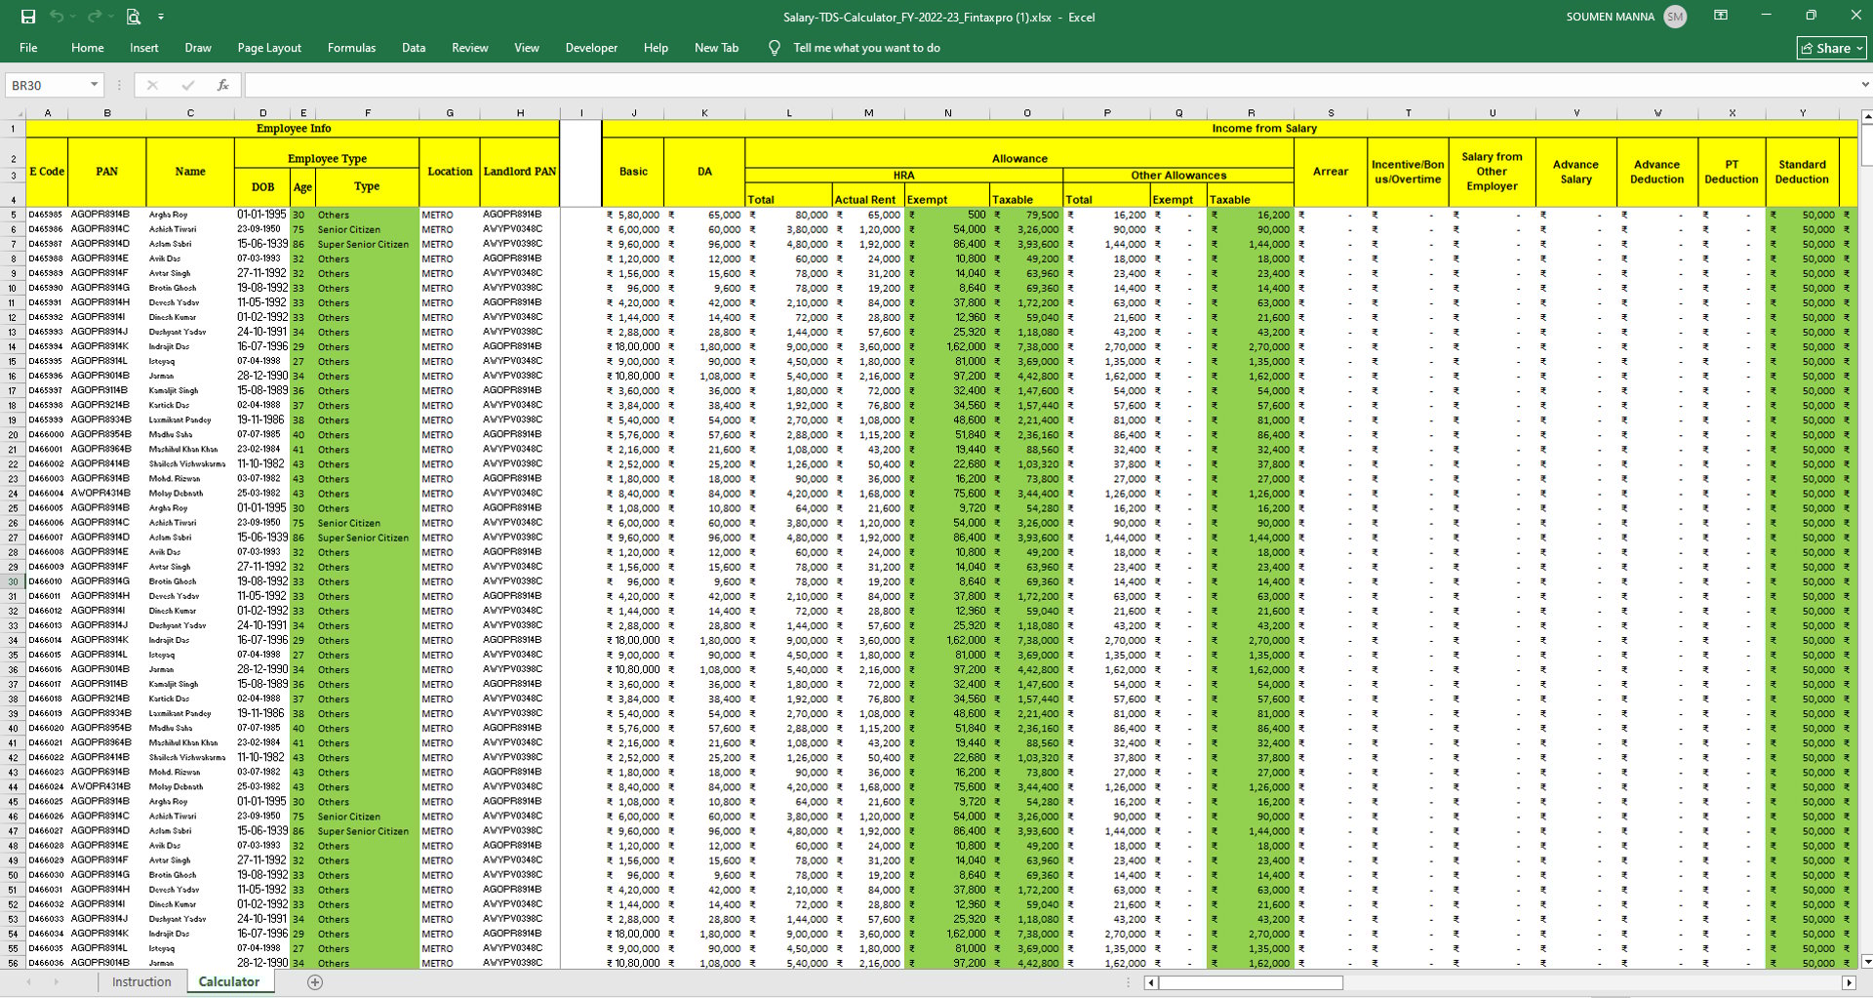Add a new sheet with plus icon

(x=315, y=982)
